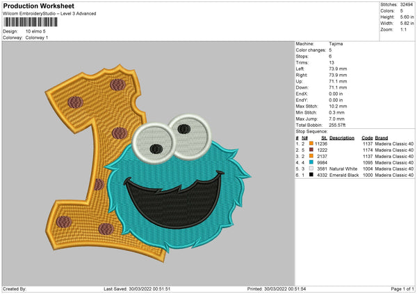Click the 'Down:' label
The width and height of the screenshot is (417, 294).
coord(302,87)
